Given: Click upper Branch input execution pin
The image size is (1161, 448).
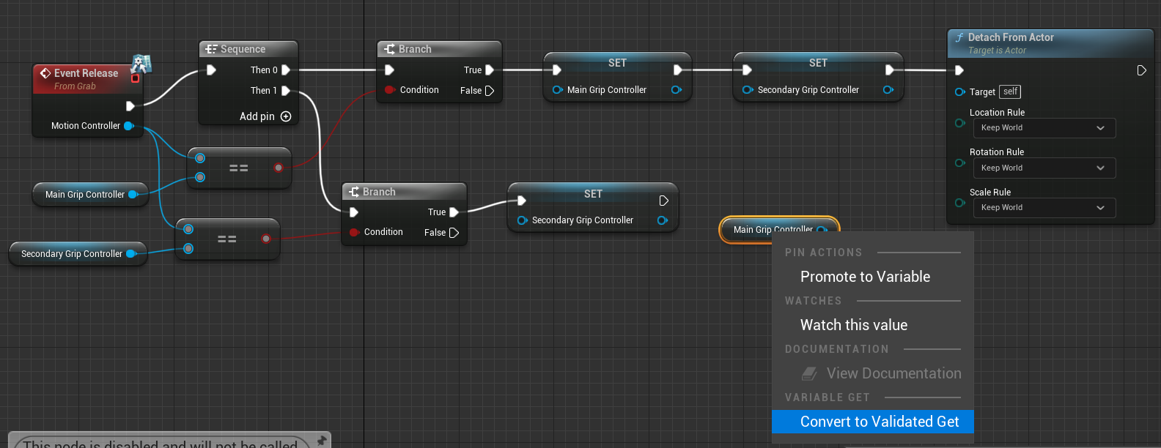Looking at the screenshot, I should click(389, 70).
